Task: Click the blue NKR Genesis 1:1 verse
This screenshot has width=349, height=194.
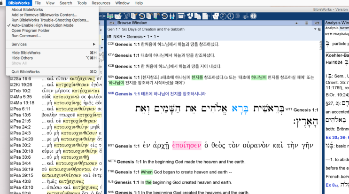Action: pos(157,94)
